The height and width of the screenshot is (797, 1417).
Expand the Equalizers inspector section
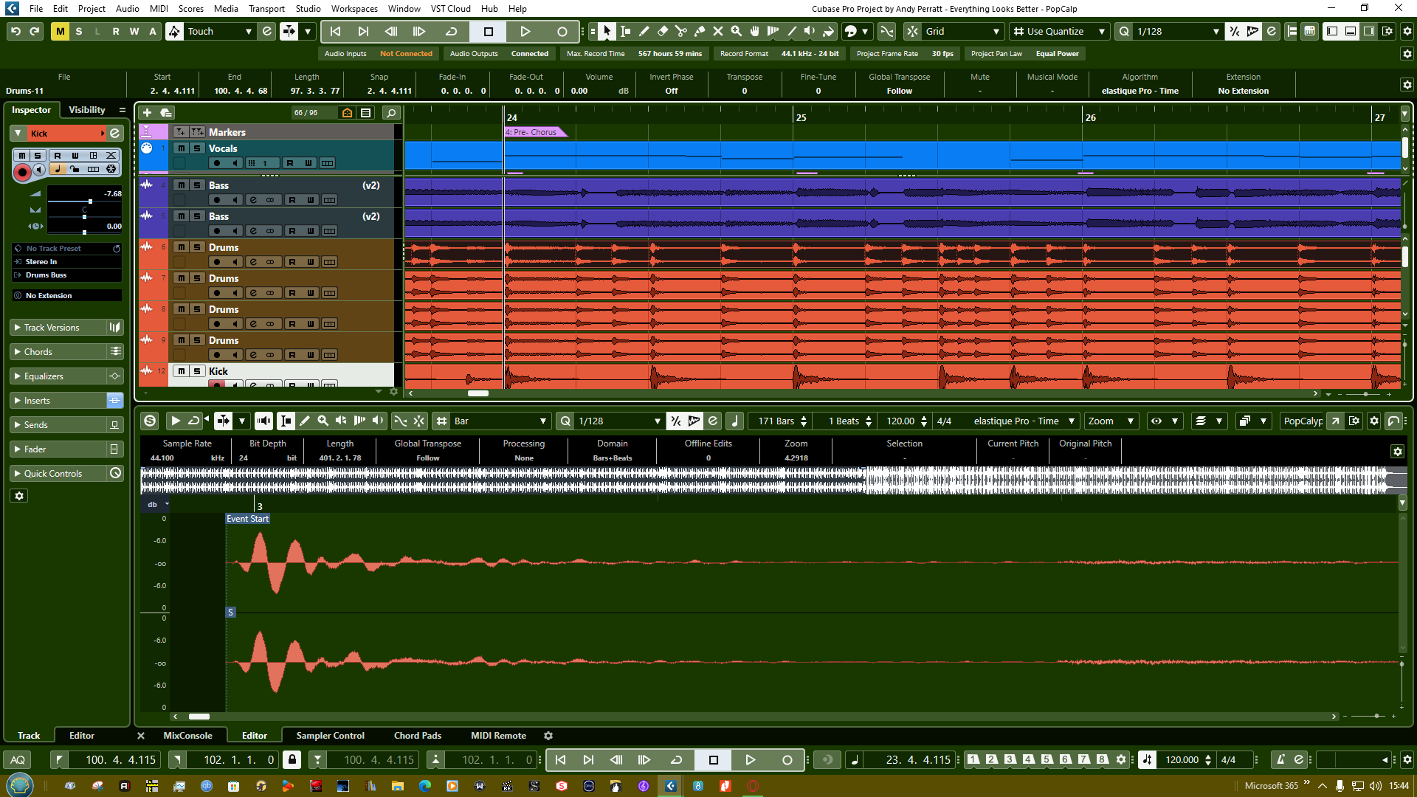point(44,376)
